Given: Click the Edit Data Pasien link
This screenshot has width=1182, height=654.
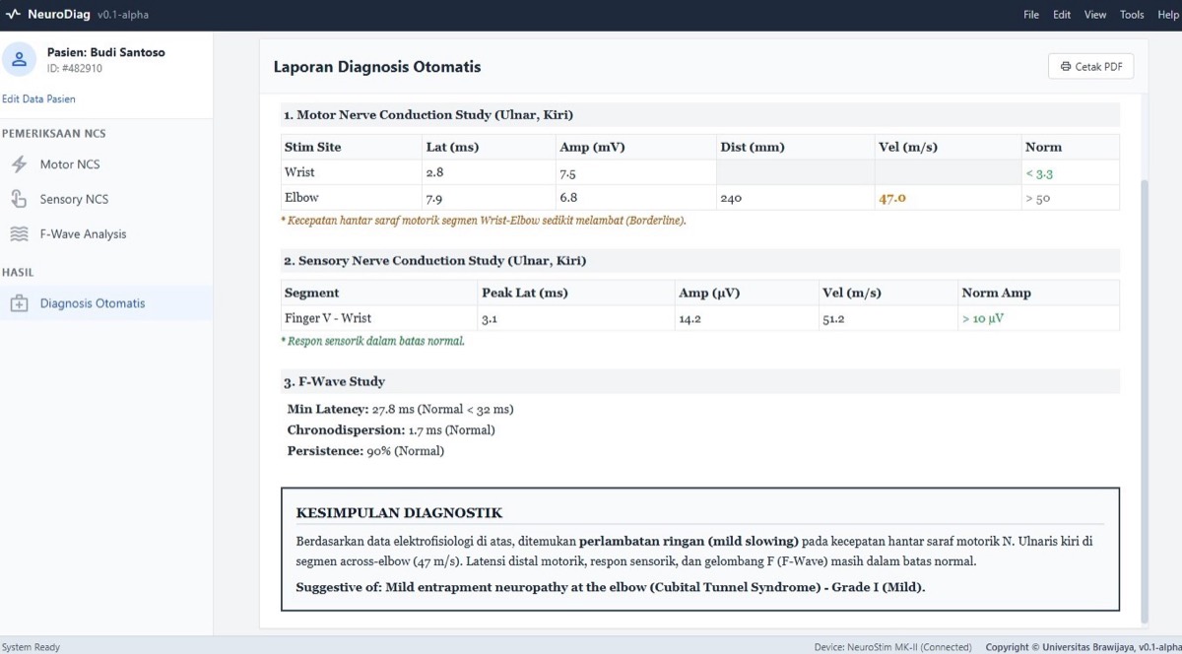Looking at the screenshot, I should [38, 98].
